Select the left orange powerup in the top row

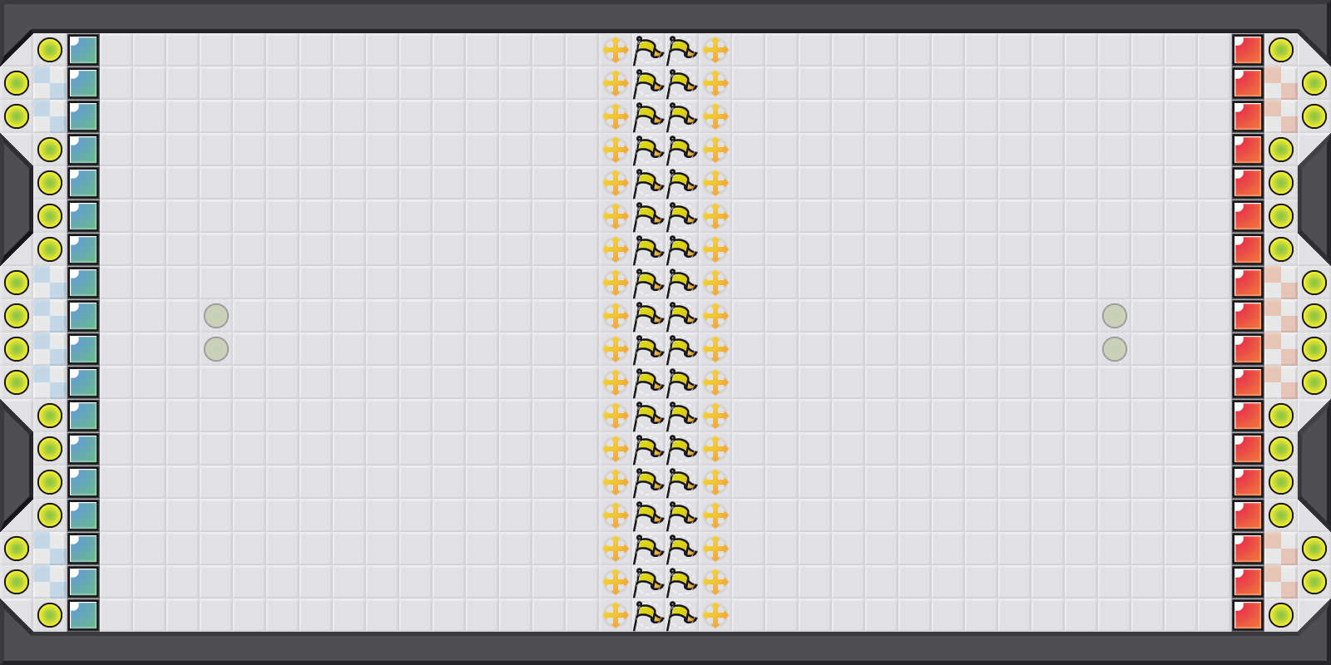pyautogui.click(x=616, y=50)
